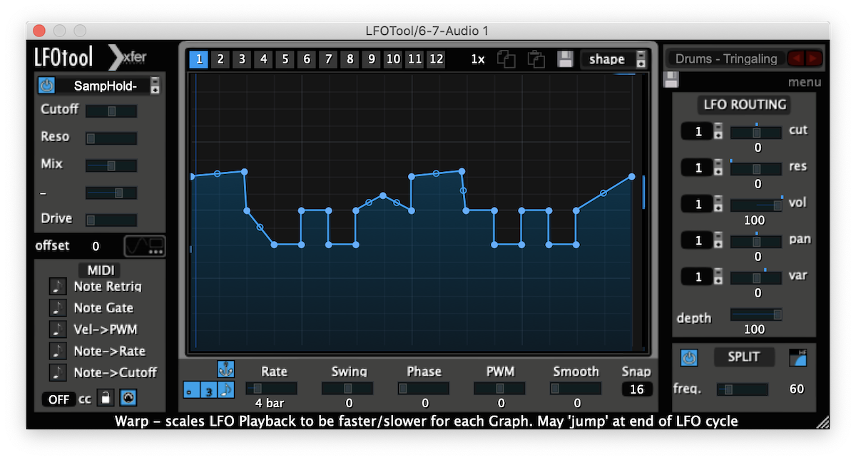Select graph tab 1
Screen dimensions: 856x460
(x=199, y=59)
